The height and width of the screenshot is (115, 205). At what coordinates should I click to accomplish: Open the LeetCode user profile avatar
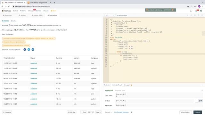[201, 11]
